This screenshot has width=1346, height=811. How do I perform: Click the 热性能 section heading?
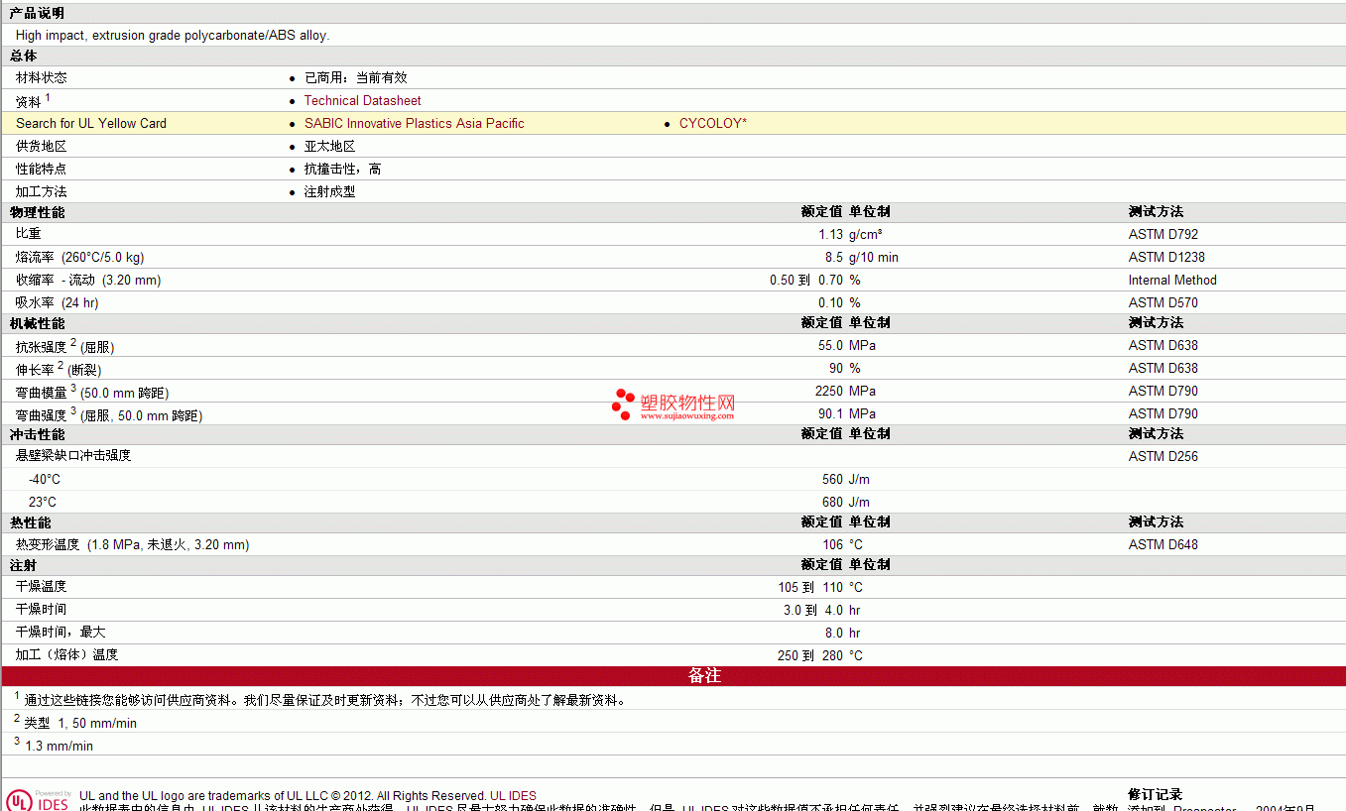tap(30, 522)
